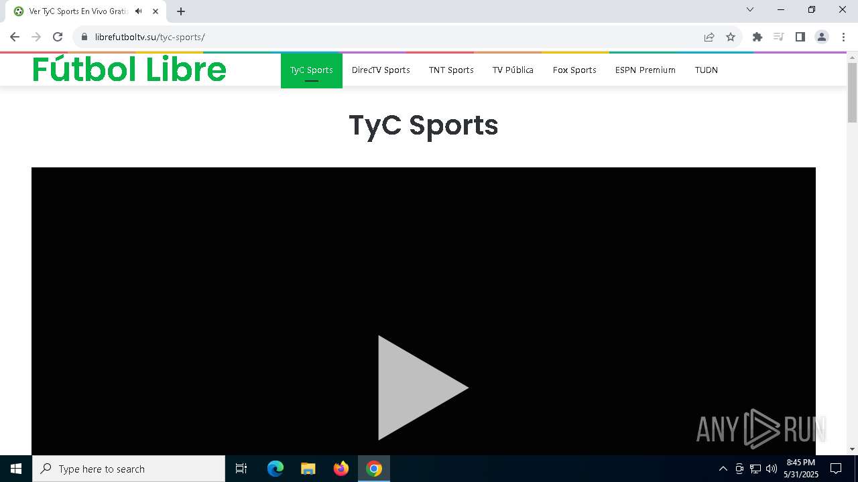Toggle the browser side panel icon
Screen dimensions: 858x482
tap(800, 37)
